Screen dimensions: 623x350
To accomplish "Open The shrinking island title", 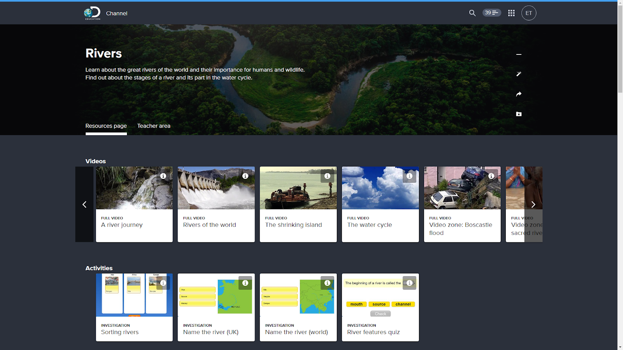I will point(294,225).
